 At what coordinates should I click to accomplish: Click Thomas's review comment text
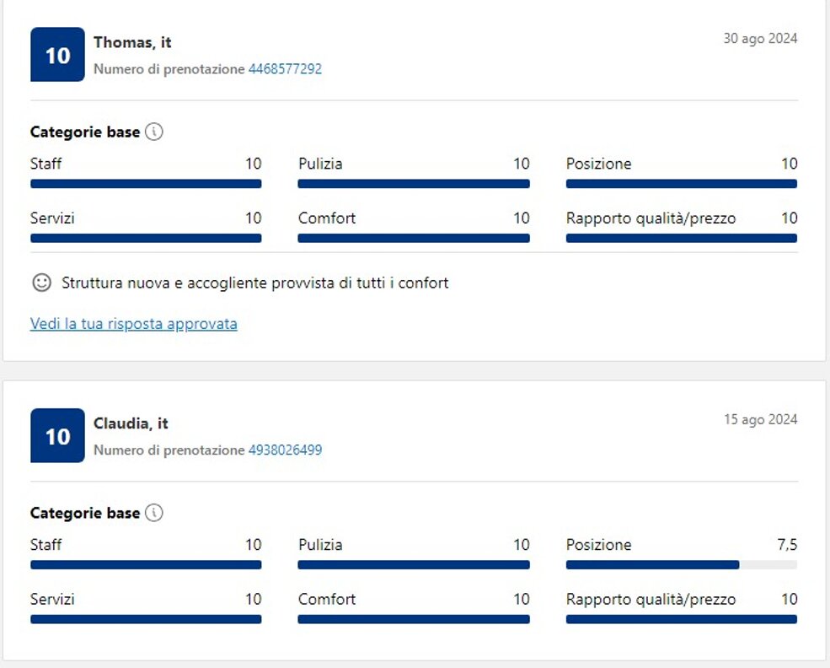254,283
